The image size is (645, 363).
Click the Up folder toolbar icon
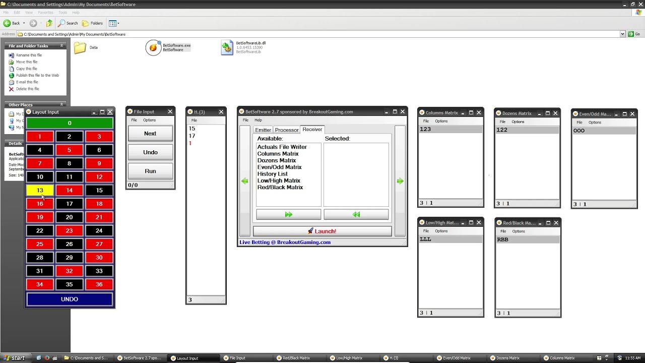(49, 23)
